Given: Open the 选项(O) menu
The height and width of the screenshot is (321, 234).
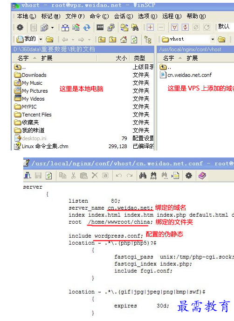Looking at the screenshot, I should [x=148, y=16].
